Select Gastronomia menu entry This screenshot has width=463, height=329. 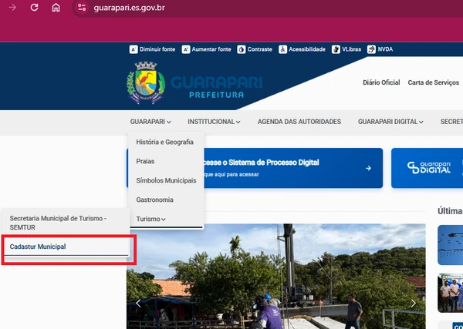(154, 200)
